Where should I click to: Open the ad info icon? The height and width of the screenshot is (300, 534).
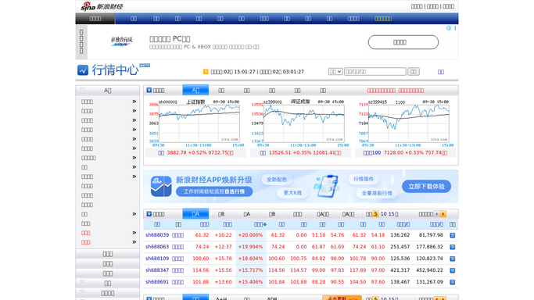coord(449,28)
